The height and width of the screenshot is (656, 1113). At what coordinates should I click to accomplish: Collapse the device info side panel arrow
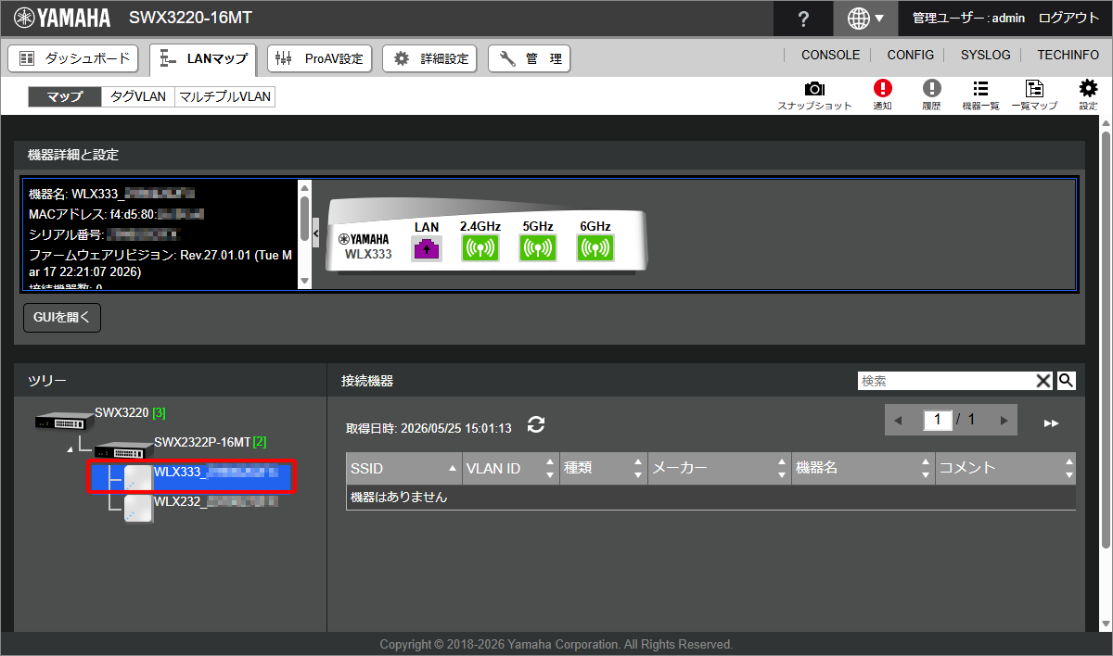click(x=315, y=233)
